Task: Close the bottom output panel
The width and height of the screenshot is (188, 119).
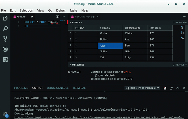Action: pyautogui.click(x=184, y=88)
